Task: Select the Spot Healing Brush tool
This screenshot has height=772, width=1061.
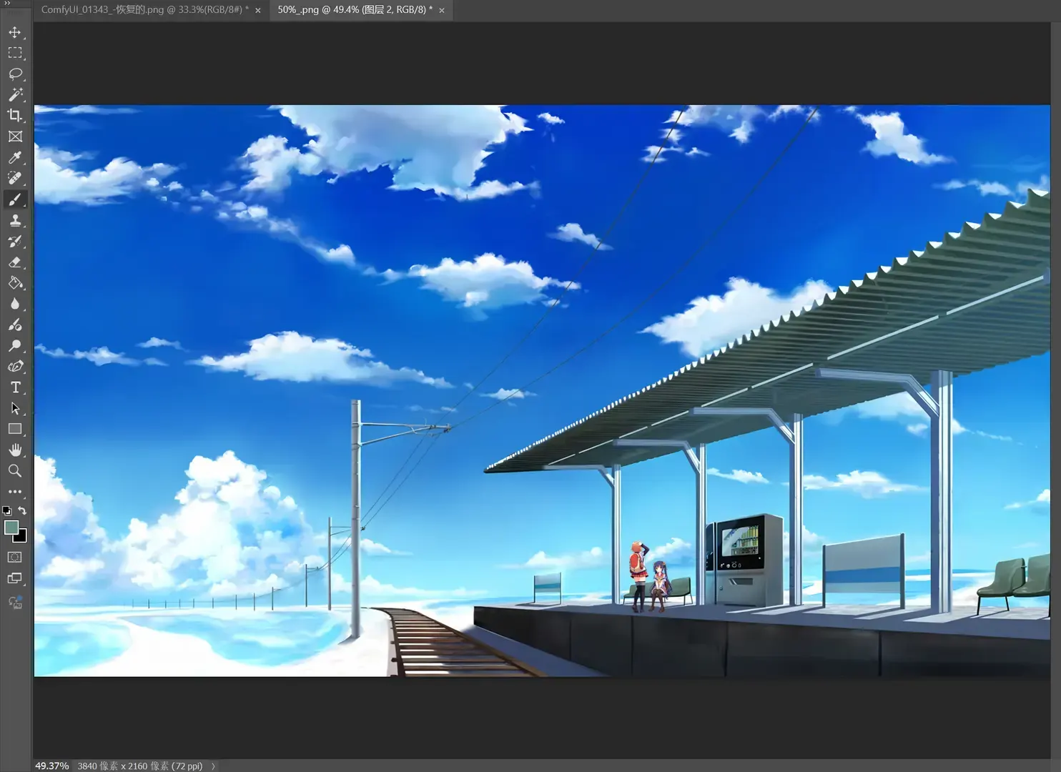Action: click(15, 178)
